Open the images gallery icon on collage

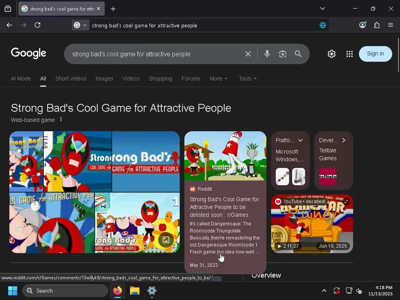pos(166,240)
